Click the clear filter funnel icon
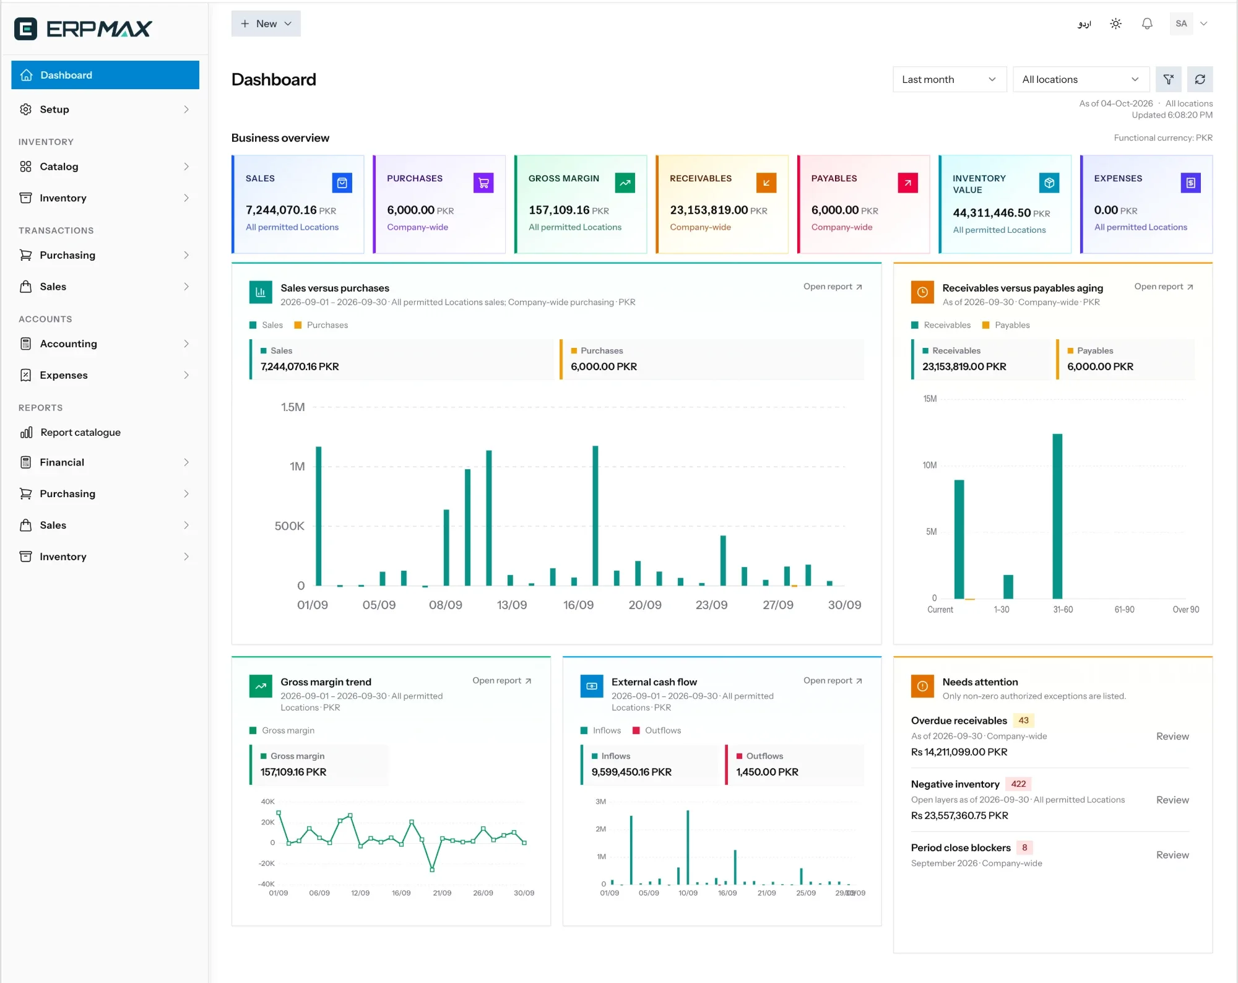Screen dimensions: 1238x983 pyautogui.click(x=1169, y=79)
